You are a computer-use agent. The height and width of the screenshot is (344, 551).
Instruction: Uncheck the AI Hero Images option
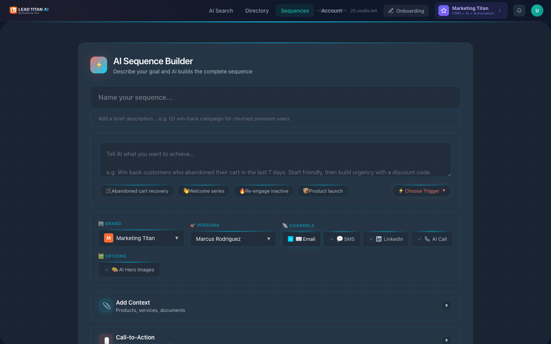106,269
